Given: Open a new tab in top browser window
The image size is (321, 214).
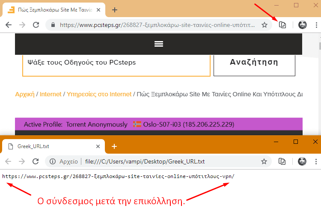Looking at the screenshot, I should [x=115, y=10].
